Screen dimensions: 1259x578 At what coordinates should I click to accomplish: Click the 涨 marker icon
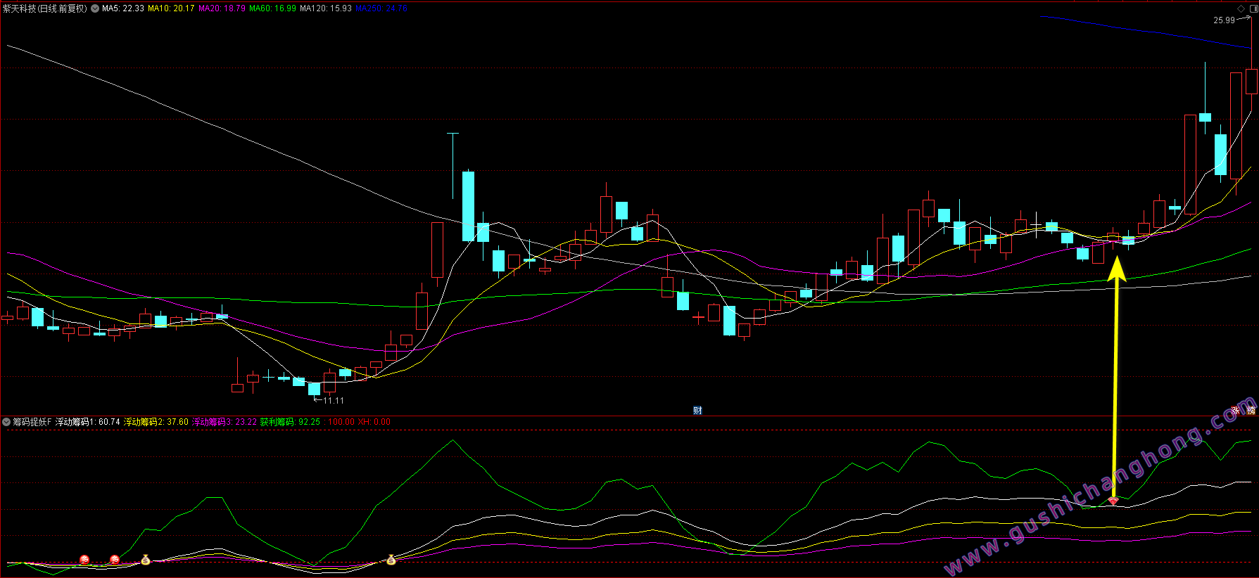1236,411
